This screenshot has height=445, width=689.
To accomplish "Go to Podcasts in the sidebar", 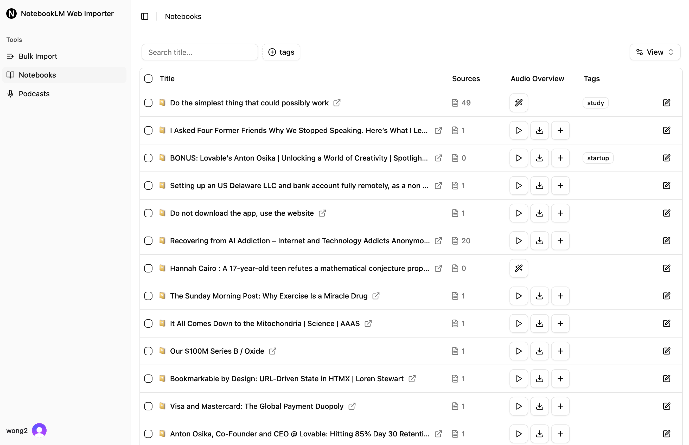I will click(64, 94).
